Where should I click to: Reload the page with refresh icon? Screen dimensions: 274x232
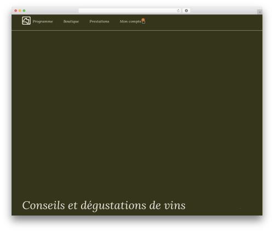click(x=178, y=10)
